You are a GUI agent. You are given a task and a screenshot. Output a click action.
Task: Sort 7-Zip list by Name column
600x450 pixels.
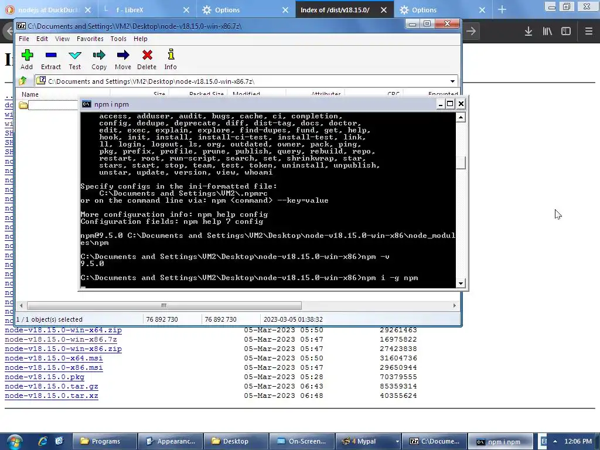click(x=63, y=94)
